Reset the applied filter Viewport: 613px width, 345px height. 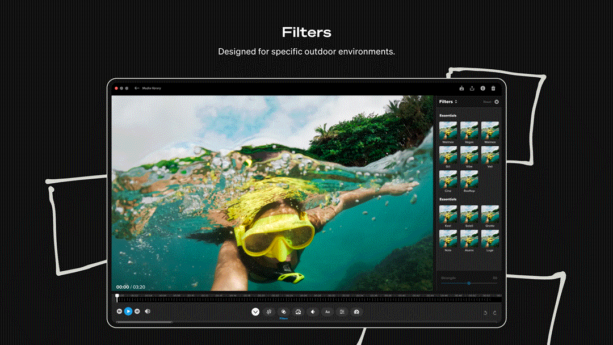[x=488, y=101]
